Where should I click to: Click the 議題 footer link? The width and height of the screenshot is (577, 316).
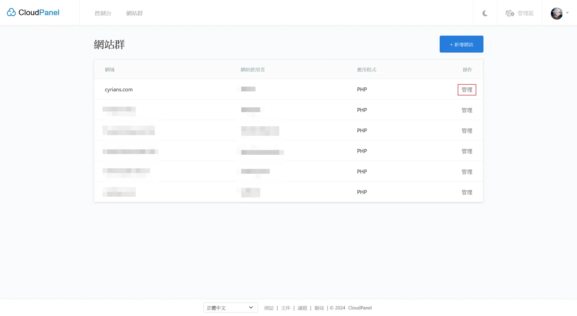[x=302, y=308]
